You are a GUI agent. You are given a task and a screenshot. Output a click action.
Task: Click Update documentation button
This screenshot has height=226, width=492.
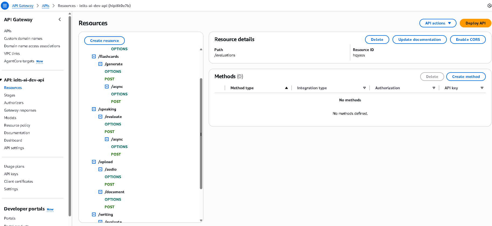click(x=419, y=40)
